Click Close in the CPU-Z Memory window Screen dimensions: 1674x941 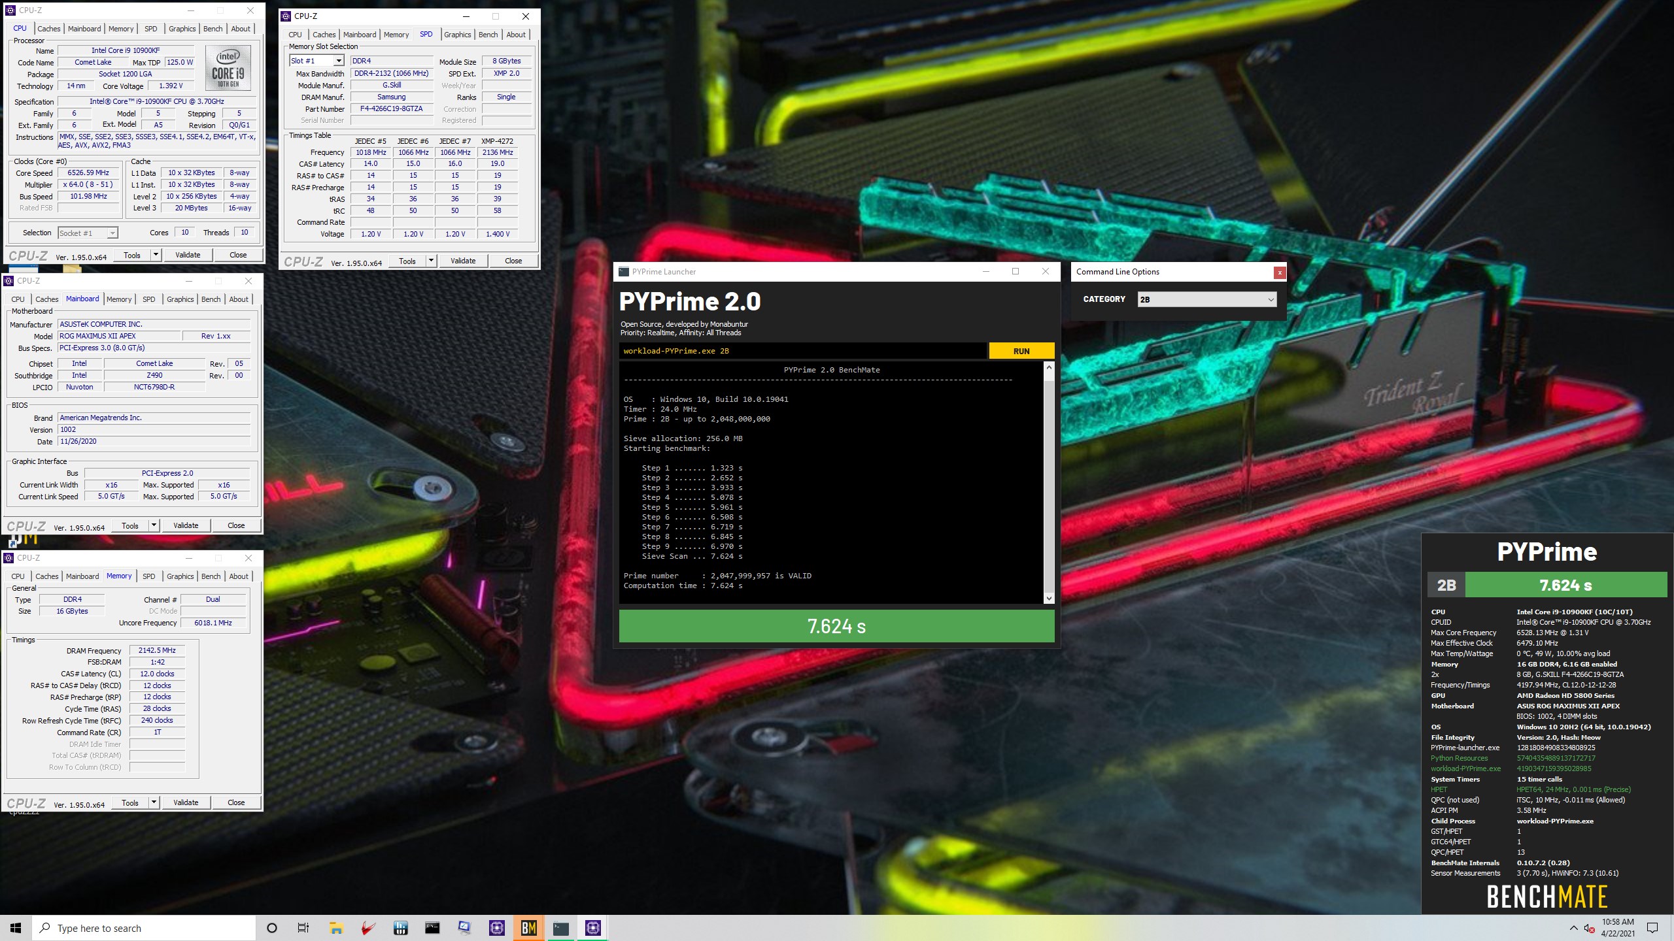[x=236, y=802]
